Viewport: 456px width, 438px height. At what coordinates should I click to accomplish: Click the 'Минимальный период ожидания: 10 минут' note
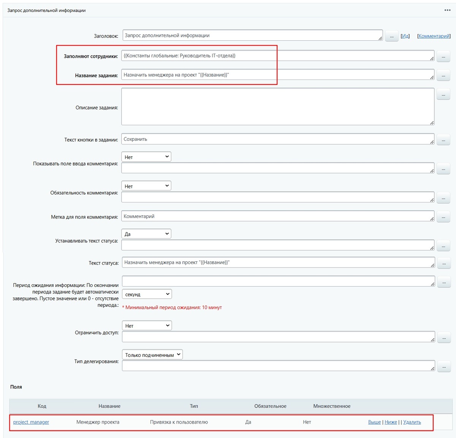tap(172, 307)
